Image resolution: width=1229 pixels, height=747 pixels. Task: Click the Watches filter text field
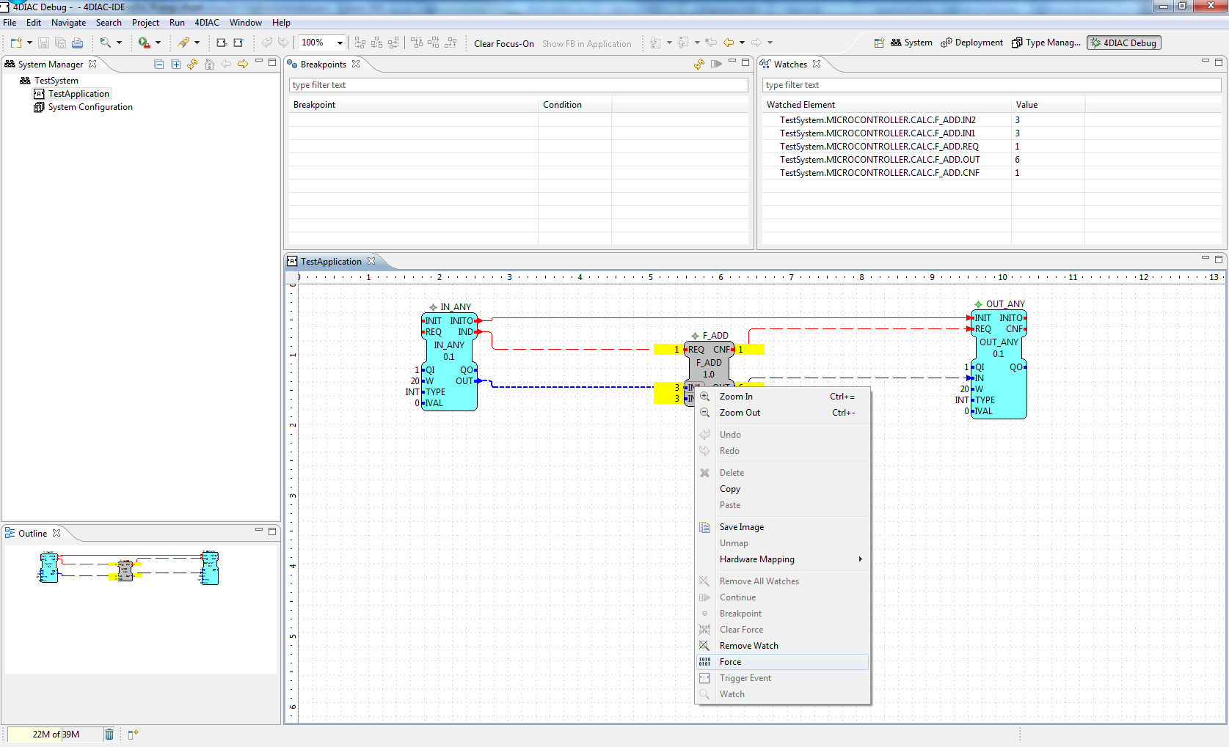coord(991,85)
